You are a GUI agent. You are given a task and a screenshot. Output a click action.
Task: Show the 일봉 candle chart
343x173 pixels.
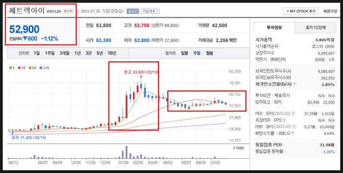point(184,53)
